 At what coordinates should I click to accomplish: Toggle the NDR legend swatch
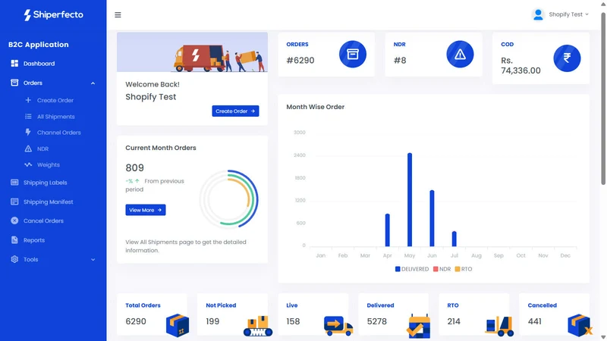tap(436, 269)
